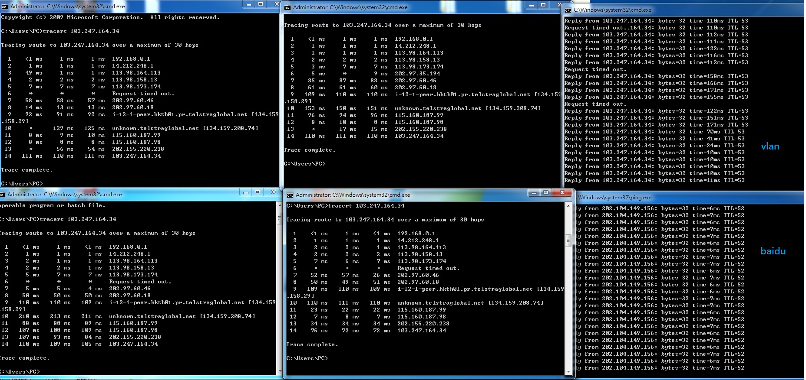This screenshot has width=806, height=380.
Task: Minimize the top-middle cmd window
Action: coord(532,5)
